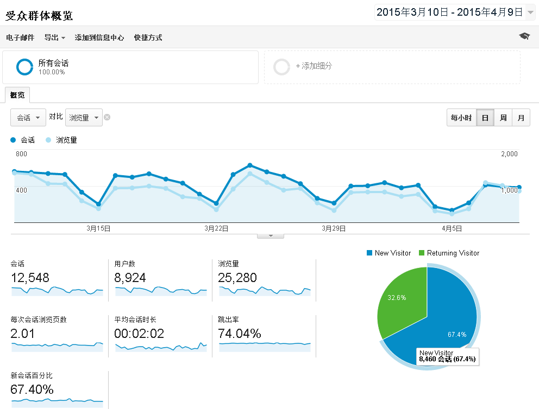Expand the annotations arrow below the chart
The image size is (539, 409).
coord(270,234)
